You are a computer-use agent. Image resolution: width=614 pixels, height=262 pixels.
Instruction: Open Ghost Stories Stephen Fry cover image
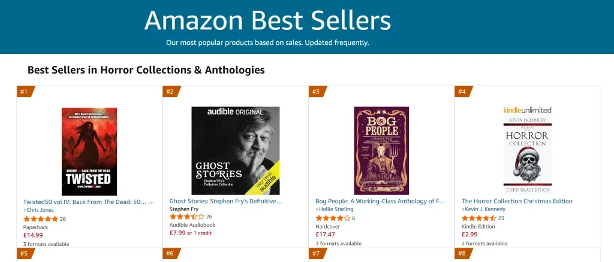point(235,151)
